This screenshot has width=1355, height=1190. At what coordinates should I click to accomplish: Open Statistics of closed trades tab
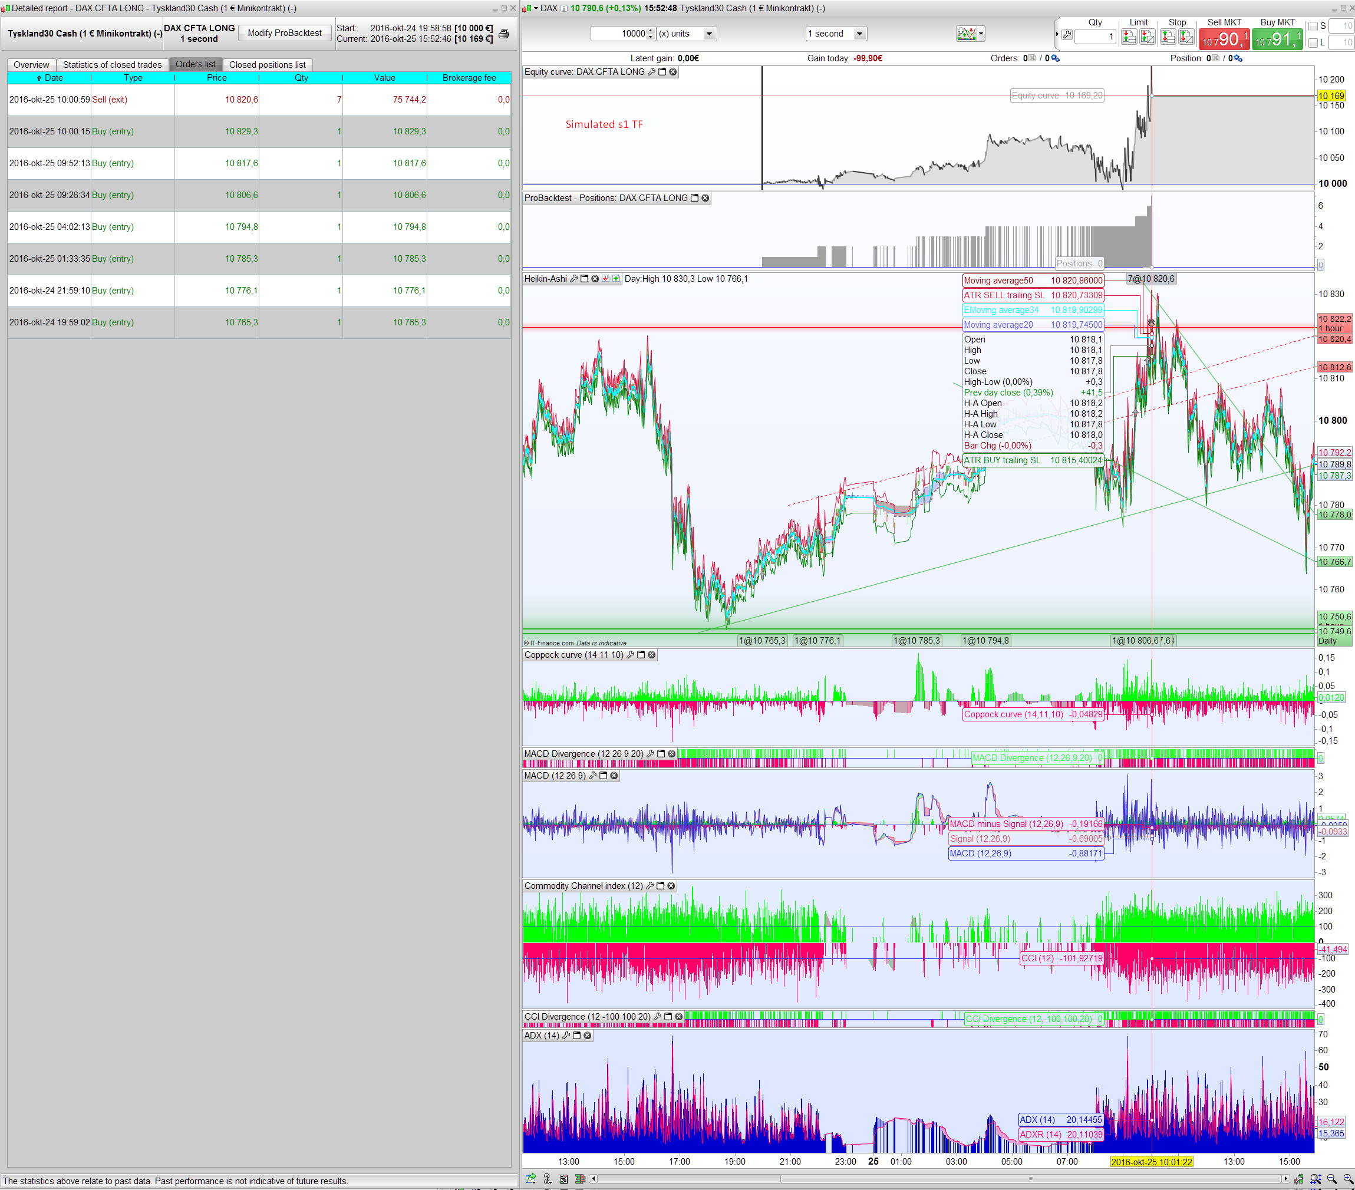point(112,64)
